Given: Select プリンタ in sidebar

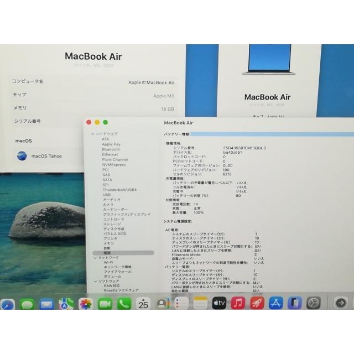Looking at the screenshot, I should (x=111, y=238).
